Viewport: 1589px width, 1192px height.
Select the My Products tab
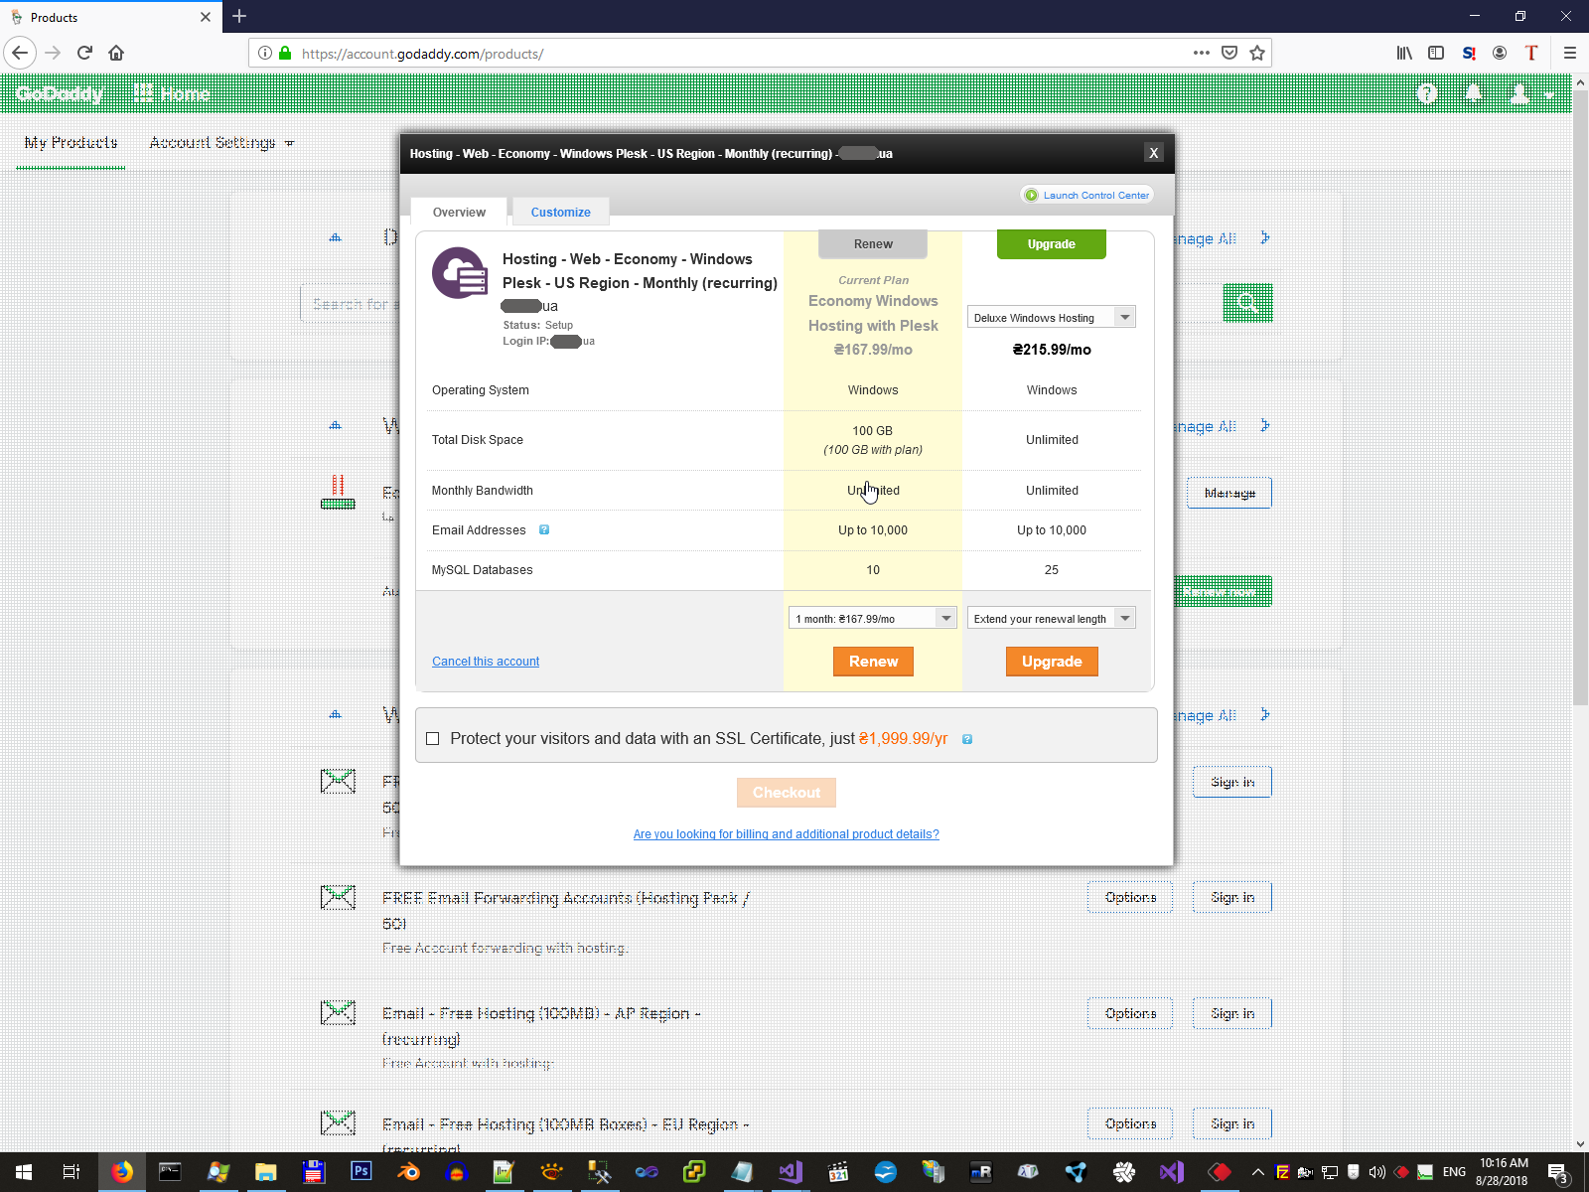(x=71, y=143)
